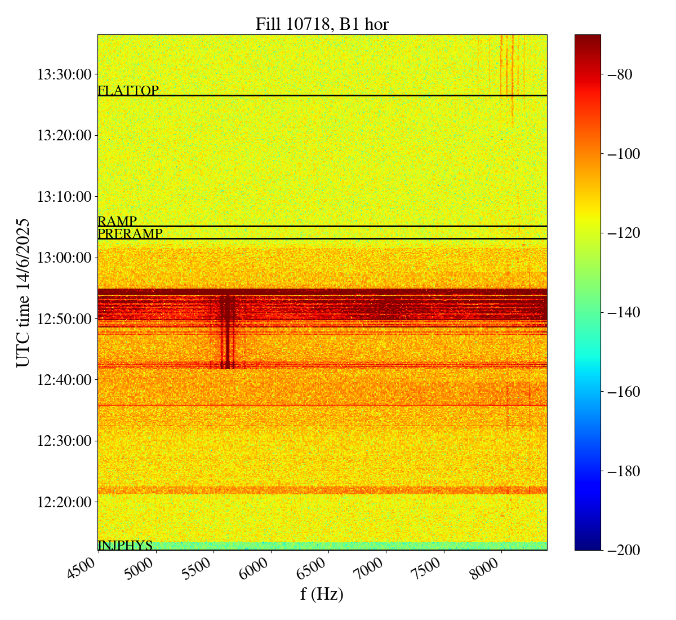Click the −160 colorbar tick label
The image size is (676, 620).
621,392
